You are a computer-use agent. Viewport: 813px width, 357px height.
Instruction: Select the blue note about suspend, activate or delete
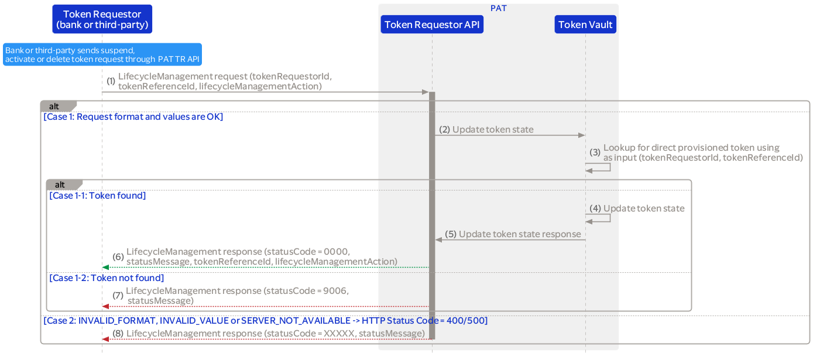click(102, 54)
